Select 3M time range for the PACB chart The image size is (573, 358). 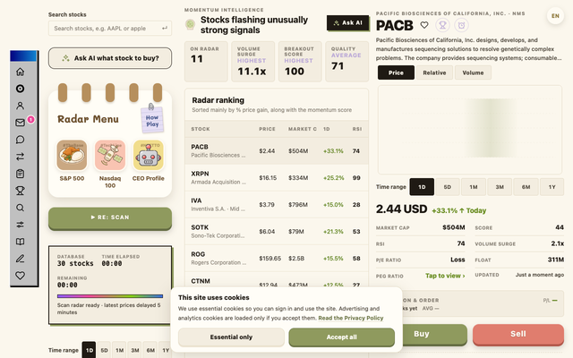point(500,187)
